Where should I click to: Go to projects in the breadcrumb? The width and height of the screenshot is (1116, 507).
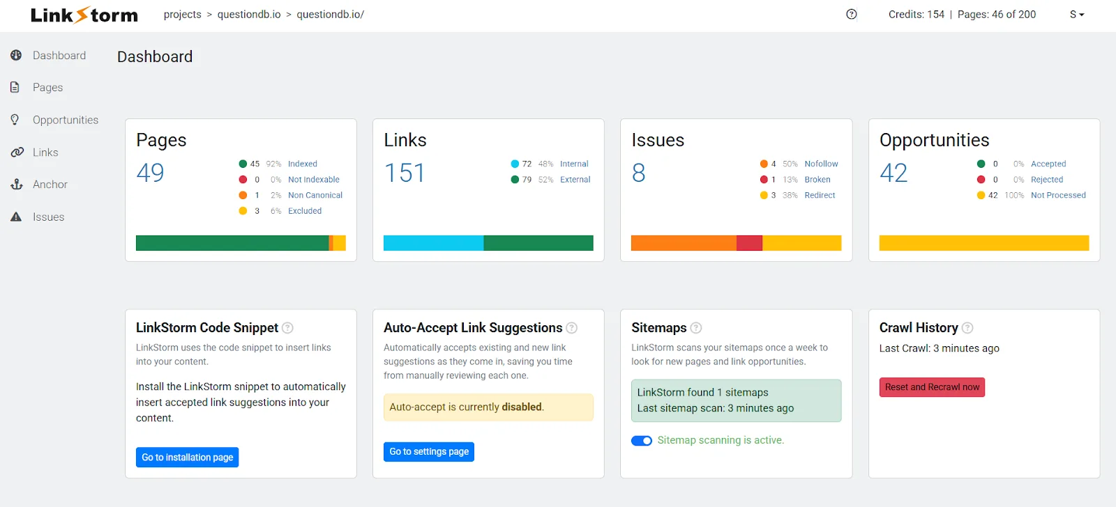(182, 15)
